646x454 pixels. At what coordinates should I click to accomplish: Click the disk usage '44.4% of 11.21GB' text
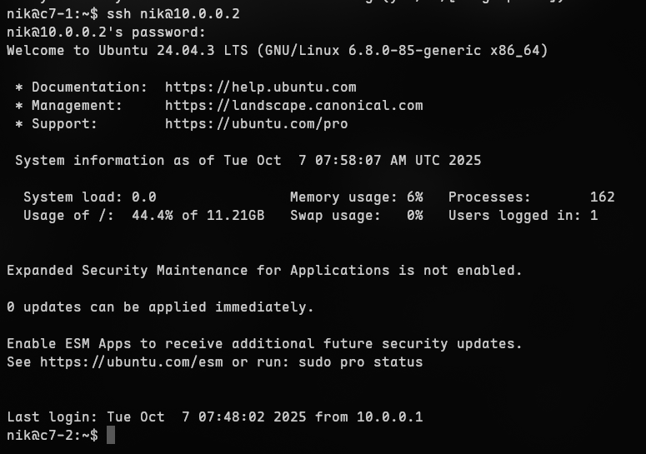click(198, 216)
